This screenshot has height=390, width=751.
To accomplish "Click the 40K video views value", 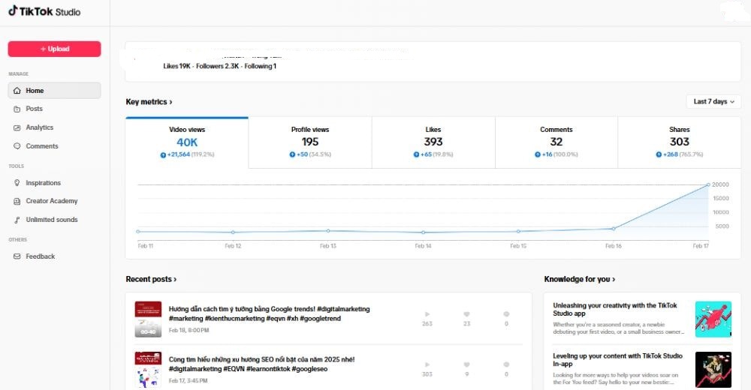I will pyautogui.click(x=187, y=142).
